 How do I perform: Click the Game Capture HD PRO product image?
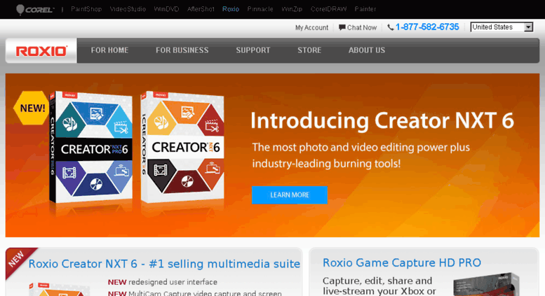[x=487, y=284]
